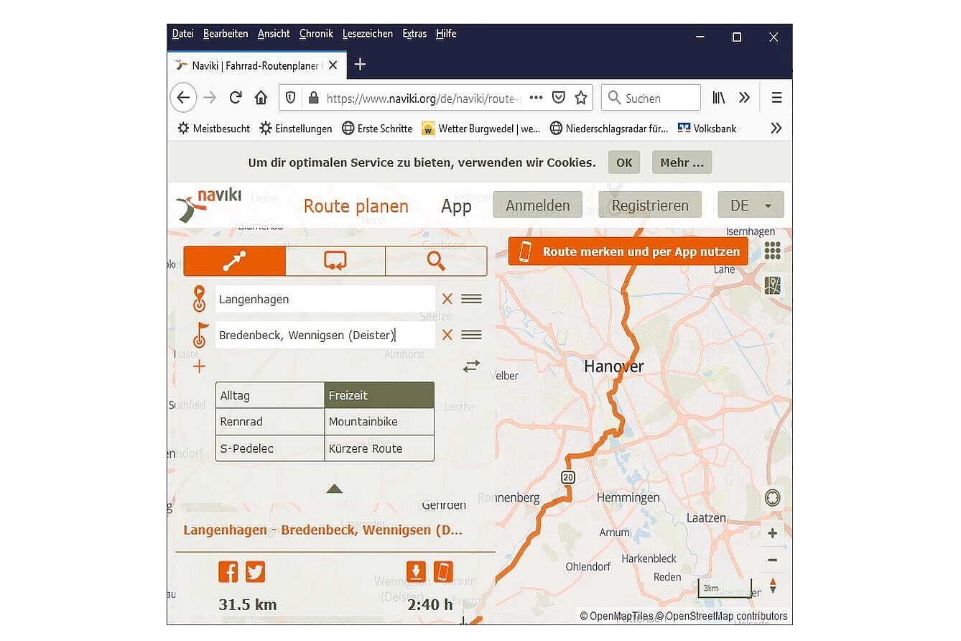Choose the Mountainbike route profile
Screen dimensions: 961x641
pos(379,422)
